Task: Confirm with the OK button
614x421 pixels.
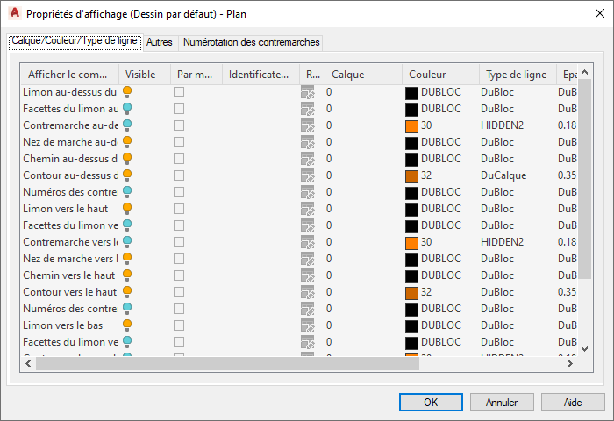Action: coord(431,402)
